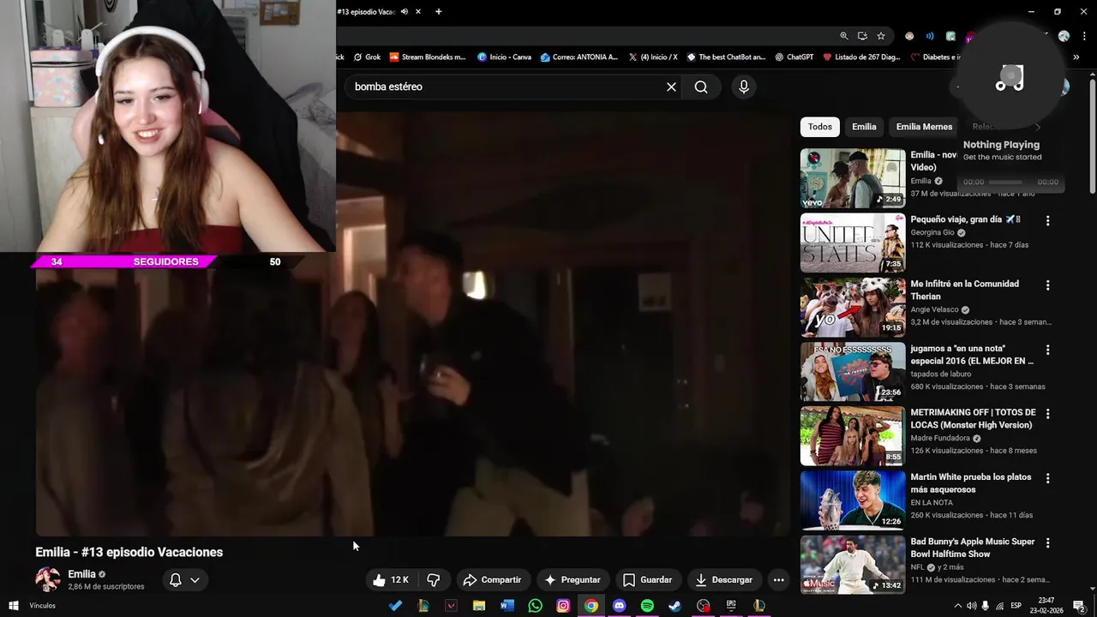This screenshot has width=1097, height=617.
Task: Click the media overlay progress slider
Action: (1005, 182)
